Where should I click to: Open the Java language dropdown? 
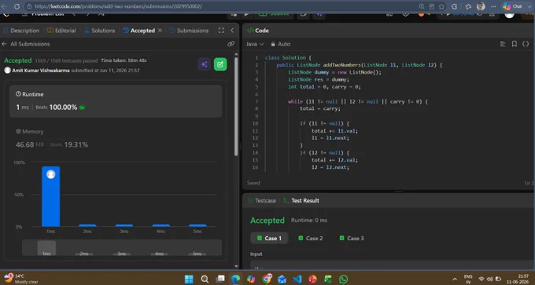pos(255,44)
